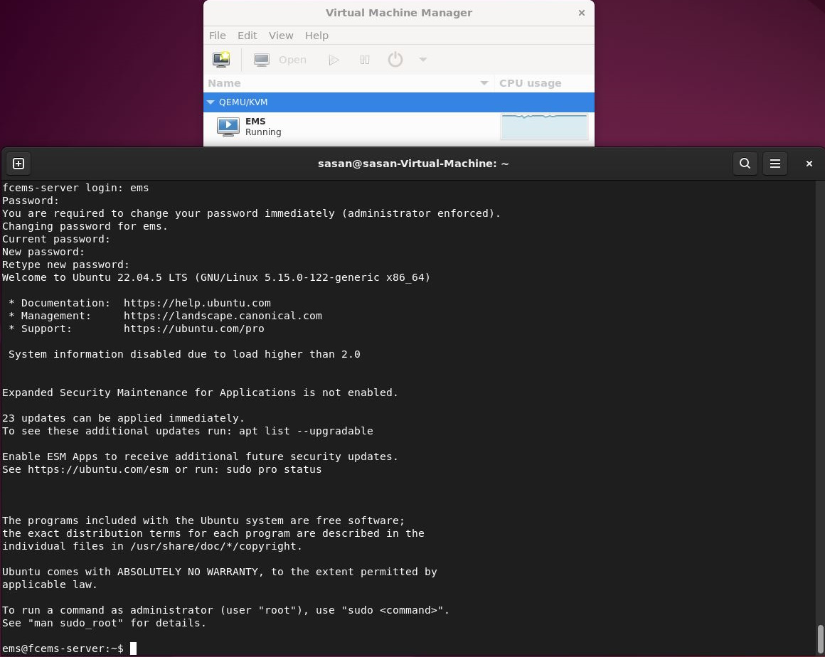Click the create new virtual machine icon
Viewport: 825px width, 657px height.
click(x=220, y=59)
